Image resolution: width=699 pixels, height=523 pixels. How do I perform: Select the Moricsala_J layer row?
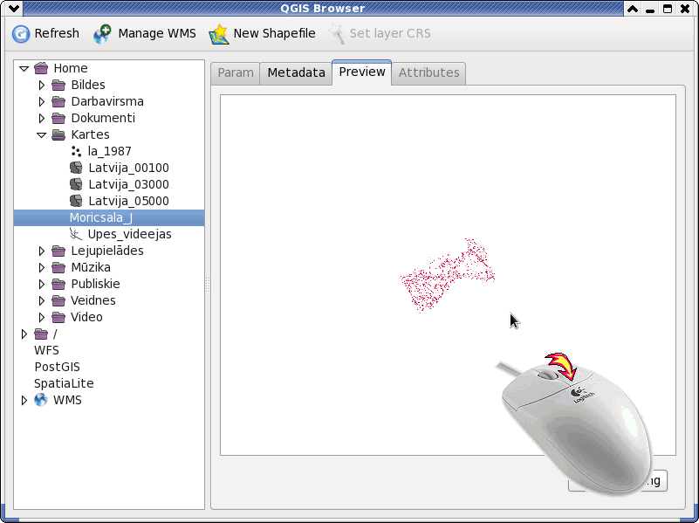(x=109, y=217)
